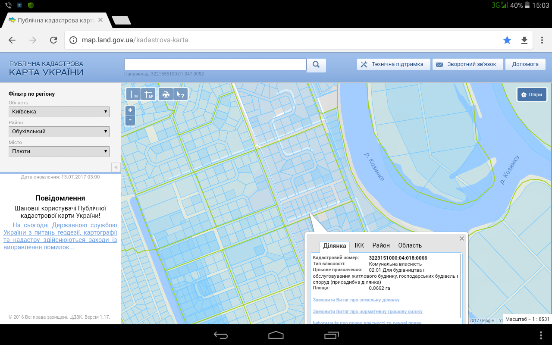552x345 pixels.
Task: Click the magnifier search button
Action: click(316, 65)
